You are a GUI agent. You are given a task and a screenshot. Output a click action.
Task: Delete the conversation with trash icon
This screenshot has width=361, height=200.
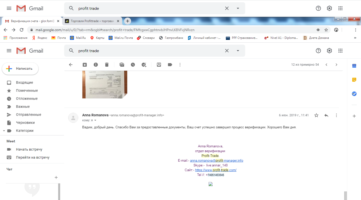[x=107, y=65]
